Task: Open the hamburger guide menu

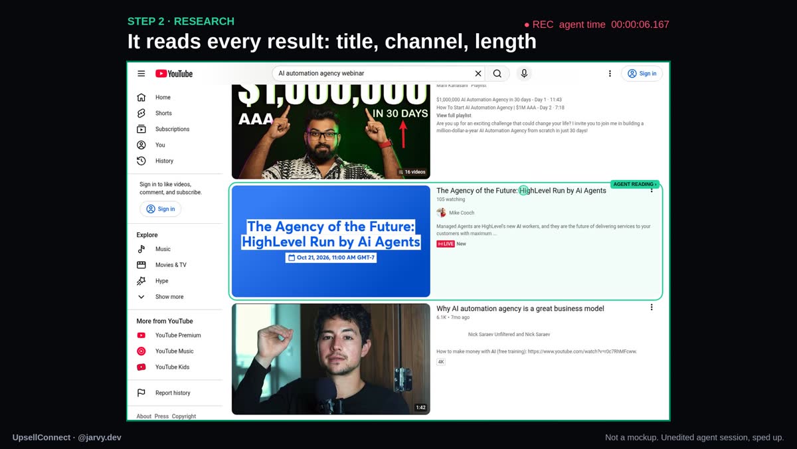Action: click(141, 74)
